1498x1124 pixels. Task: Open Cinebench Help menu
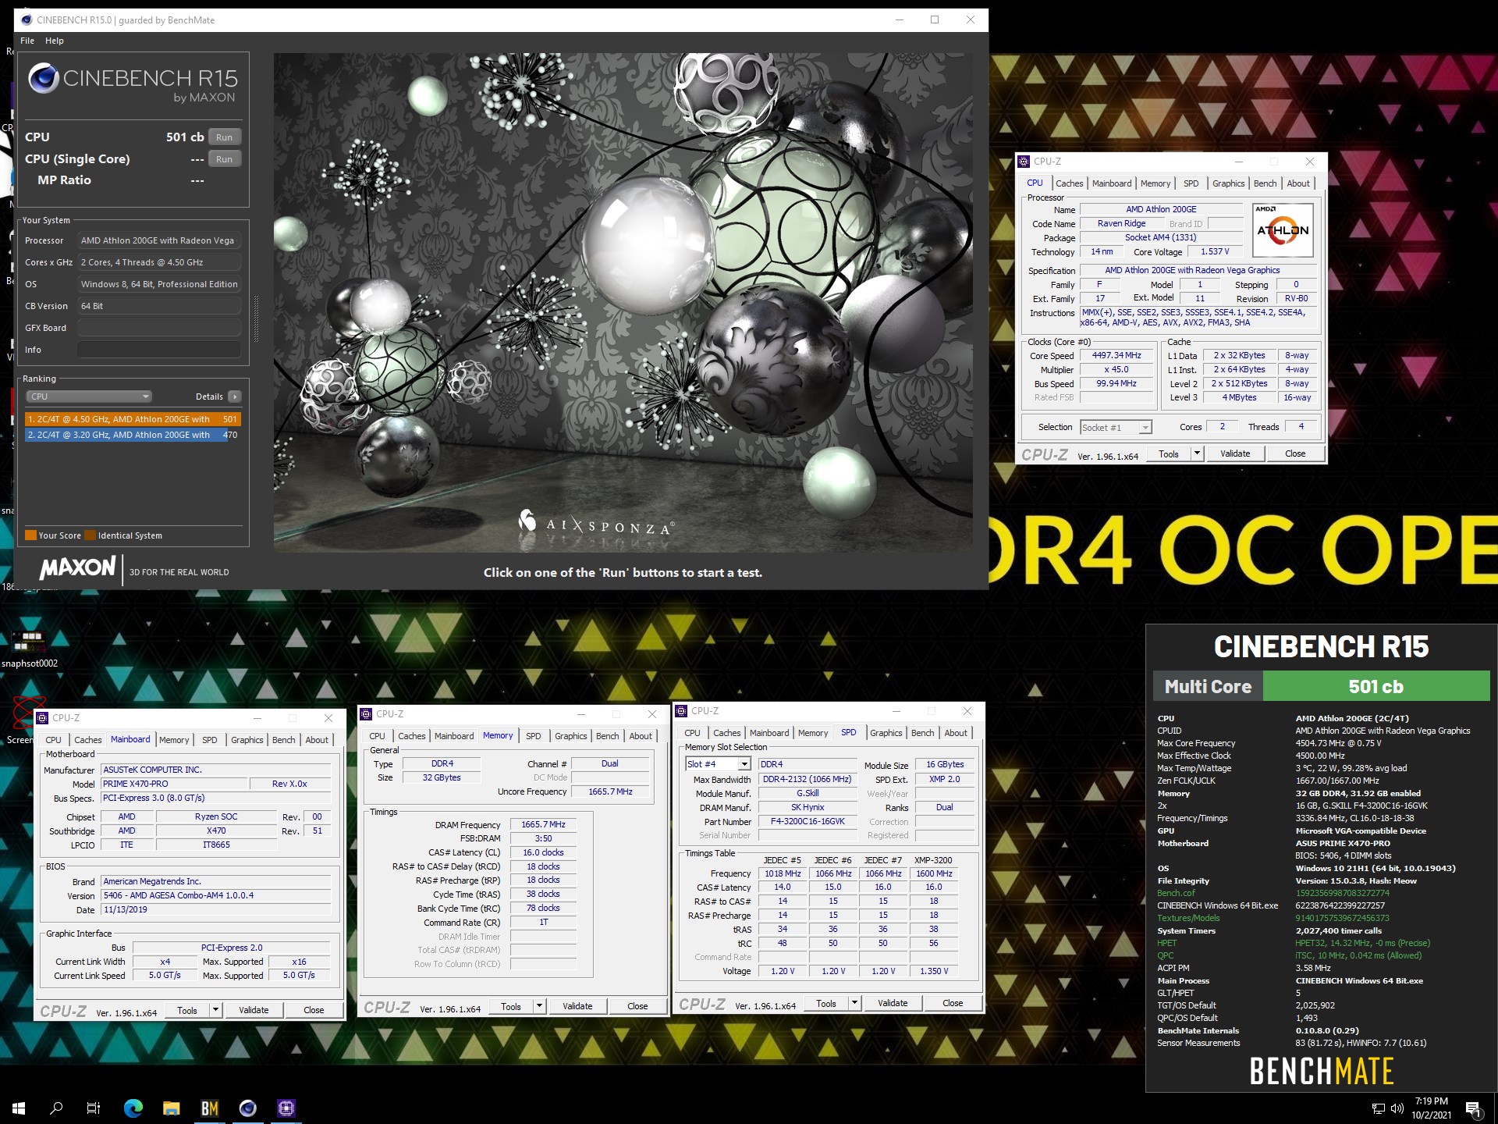55,41
